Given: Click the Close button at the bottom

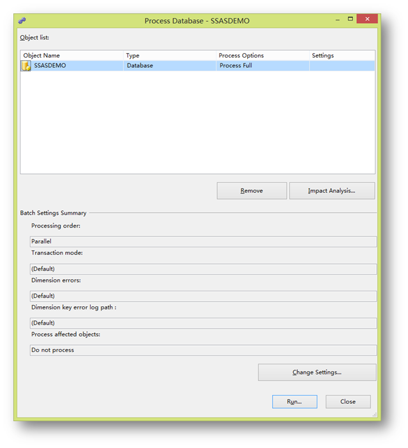Looking at the screenshot, I should (x=348, y=401).
